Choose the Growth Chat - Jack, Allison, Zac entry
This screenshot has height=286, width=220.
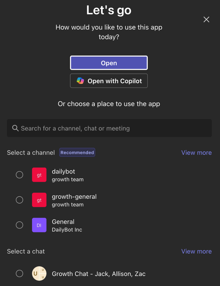coord(99,274)
